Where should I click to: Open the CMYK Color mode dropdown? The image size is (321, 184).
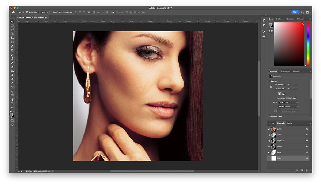[288, 102]
